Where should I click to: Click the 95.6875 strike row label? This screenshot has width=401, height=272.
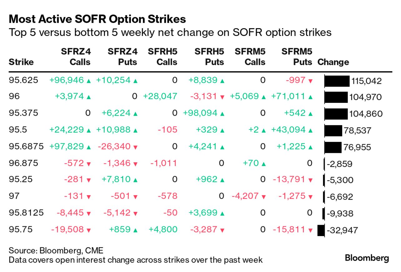coord(26,146)
